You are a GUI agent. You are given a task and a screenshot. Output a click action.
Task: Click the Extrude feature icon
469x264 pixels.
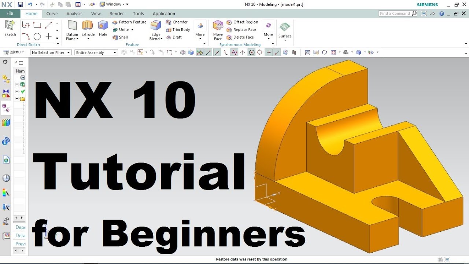click(88, 26)
